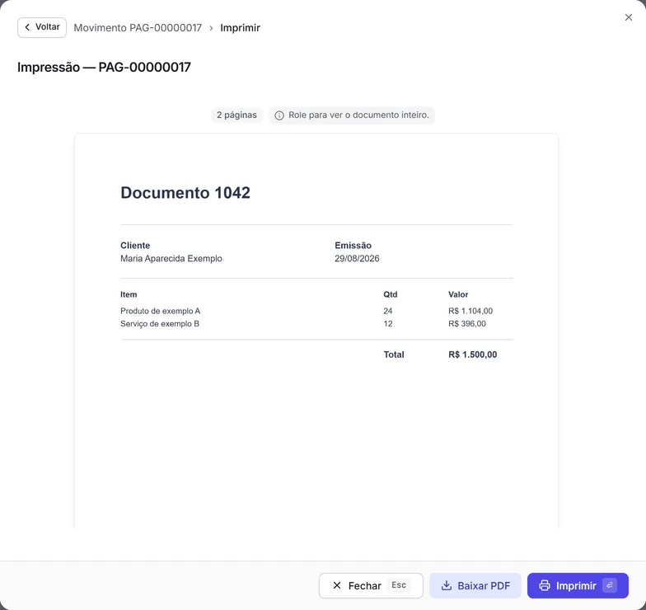Click the Valor column header
Viewport: 646px width, 610px height.
pos(458,294)
